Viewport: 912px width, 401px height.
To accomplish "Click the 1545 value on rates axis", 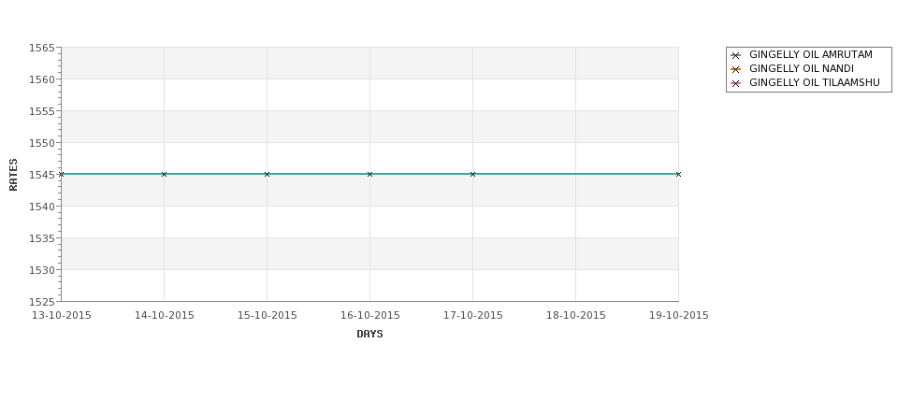I will [42, 175].
